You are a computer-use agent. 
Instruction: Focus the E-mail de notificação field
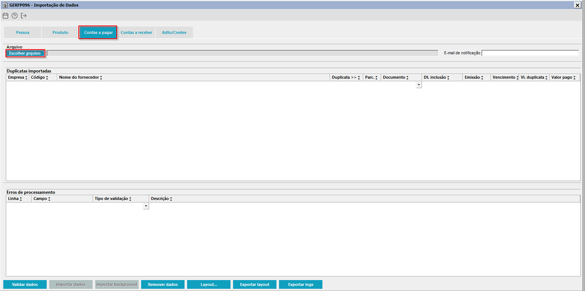pos(530,53)
